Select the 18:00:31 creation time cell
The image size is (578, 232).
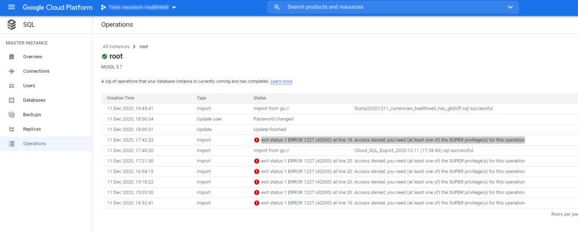tap(130, 129)
